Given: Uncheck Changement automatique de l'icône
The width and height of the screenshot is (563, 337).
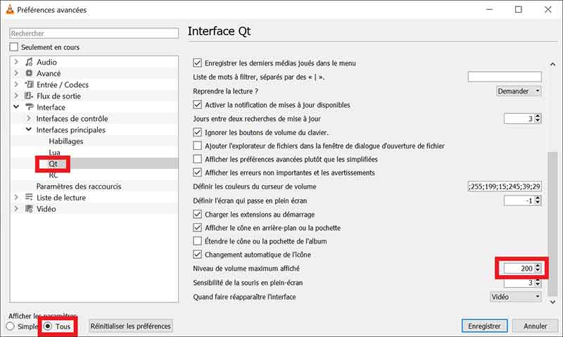Looking at the screenshot, I should [x=197, y=255].
